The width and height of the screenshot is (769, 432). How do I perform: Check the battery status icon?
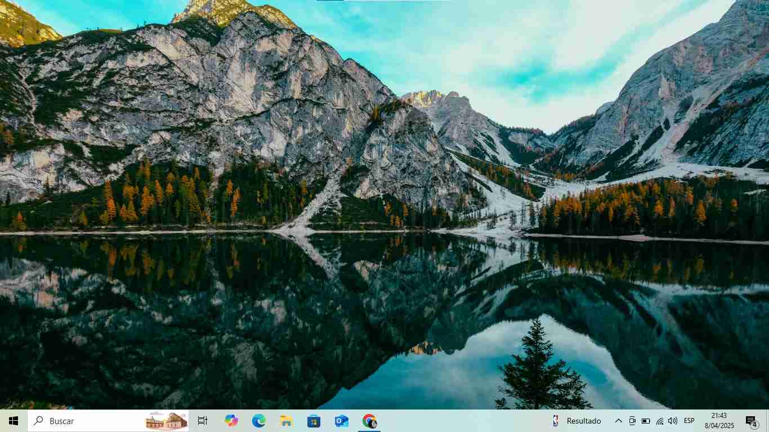click(646, 421)
